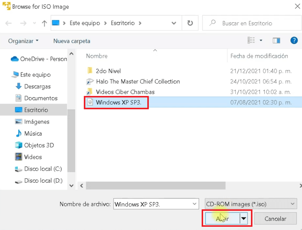Go back with the left arrow

[x=8, y=23]
